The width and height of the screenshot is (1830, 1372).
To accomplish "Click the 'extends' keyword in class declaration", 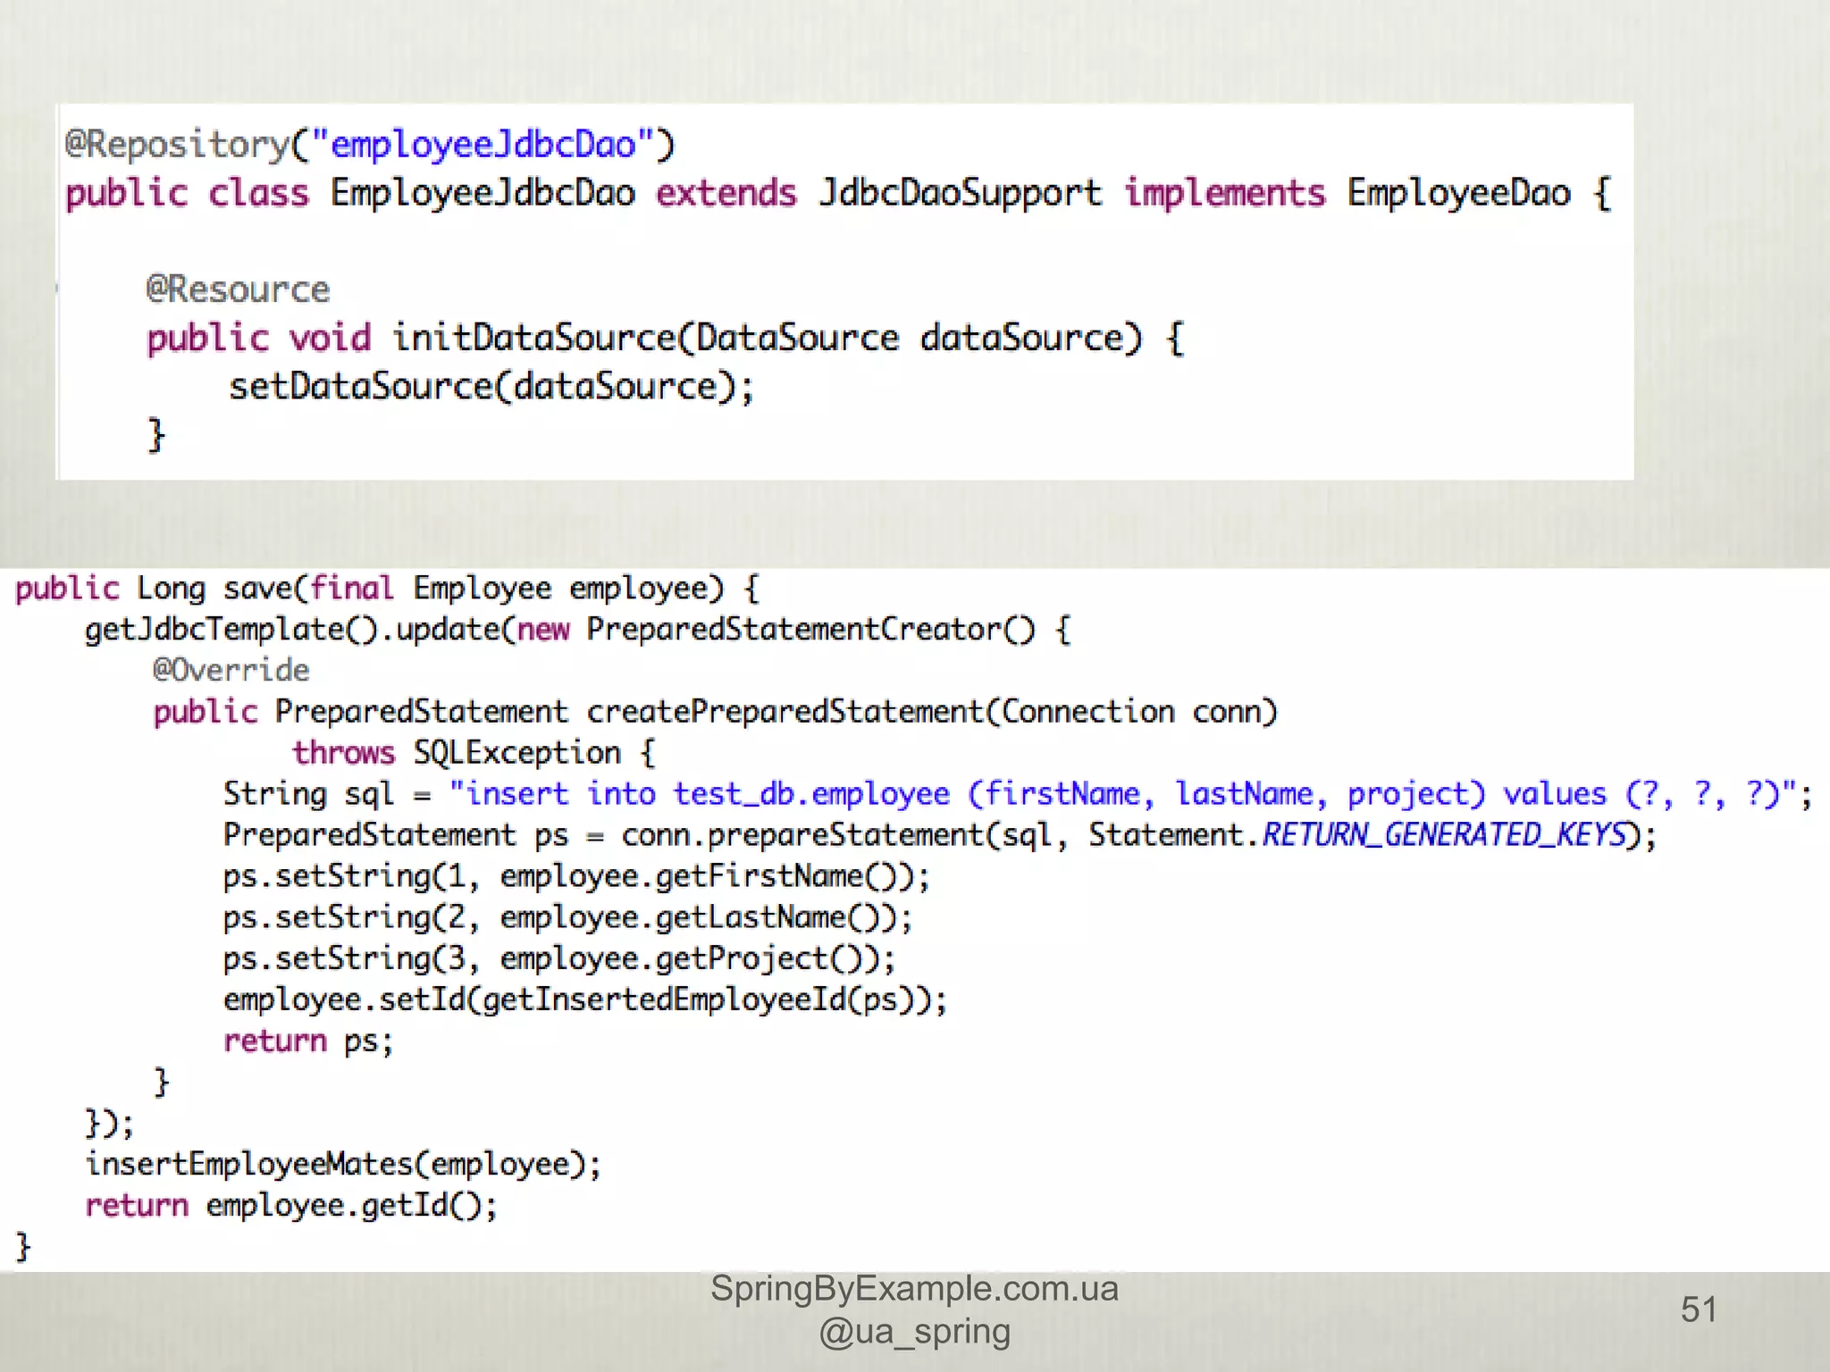I will click(726, 193).
